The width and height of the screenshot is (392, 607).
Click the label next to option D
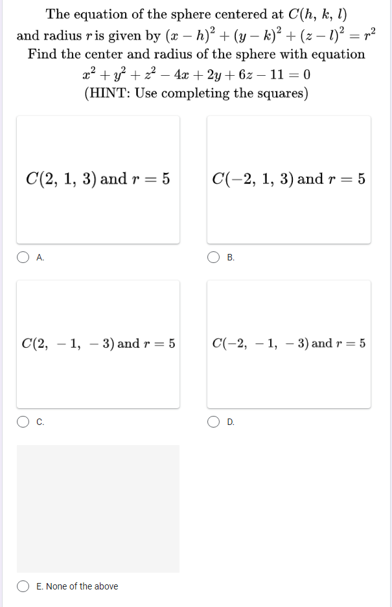(231, 423)
